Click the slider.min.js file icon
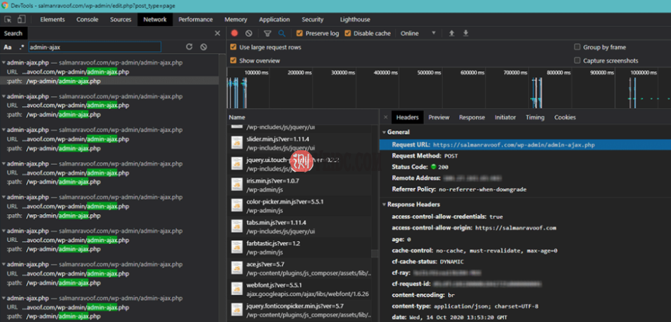The height and width of the screenshot is (322, 671). 237,144
